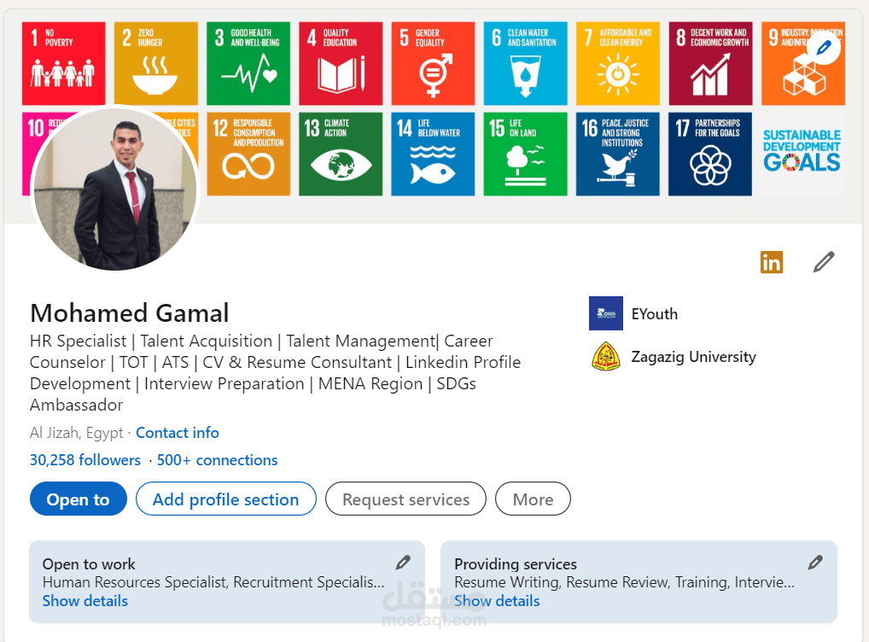Open the Zagazig University name link

tap(693, 357)
